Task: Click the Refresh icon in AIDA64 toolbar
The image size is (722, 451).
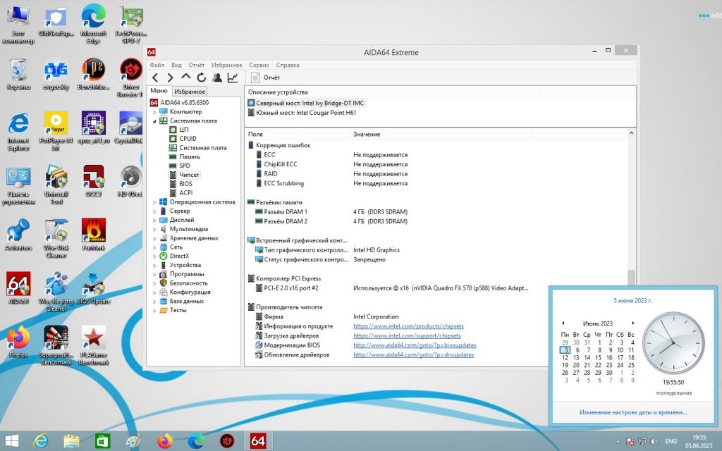Action: click(x=201, y=78)
